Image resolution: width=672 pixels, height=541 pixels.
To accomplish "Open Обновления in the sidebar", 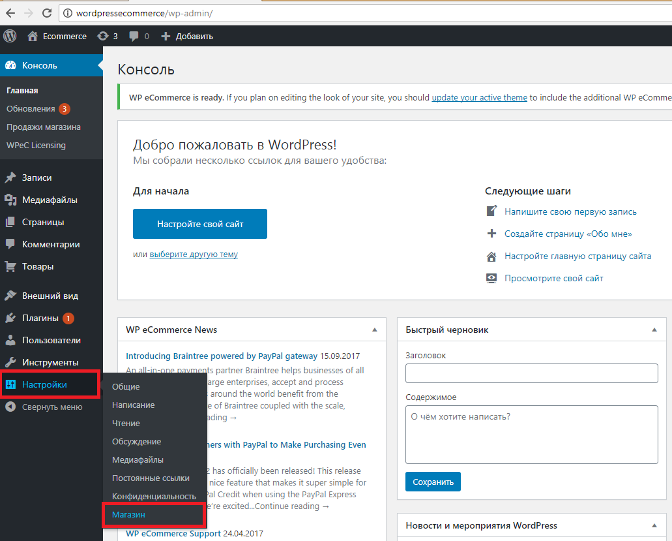I will point(31,109).
